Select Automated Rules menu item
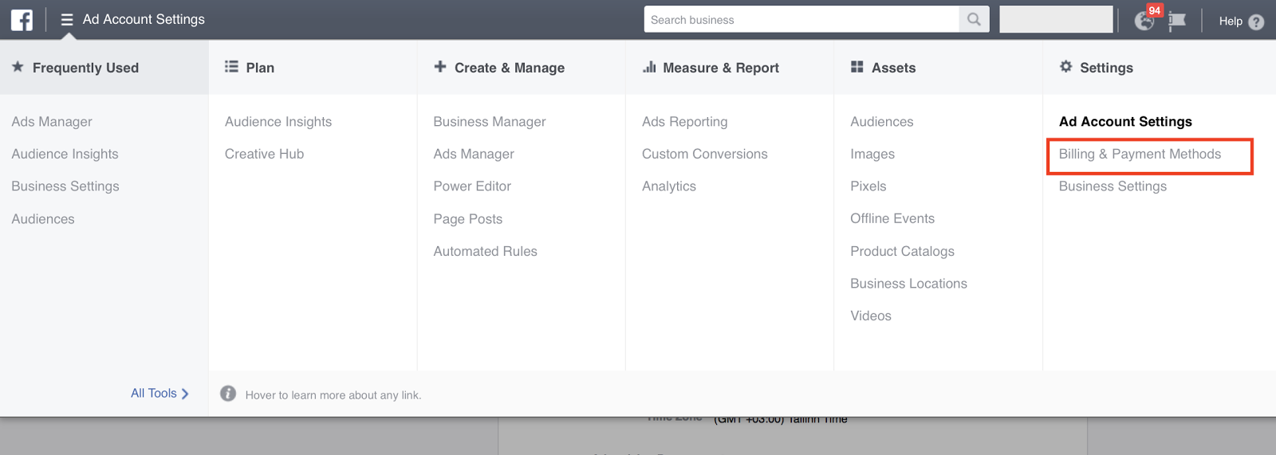Screen dimensions: 1276x455 pyautogui.click(x=485, y=252)
